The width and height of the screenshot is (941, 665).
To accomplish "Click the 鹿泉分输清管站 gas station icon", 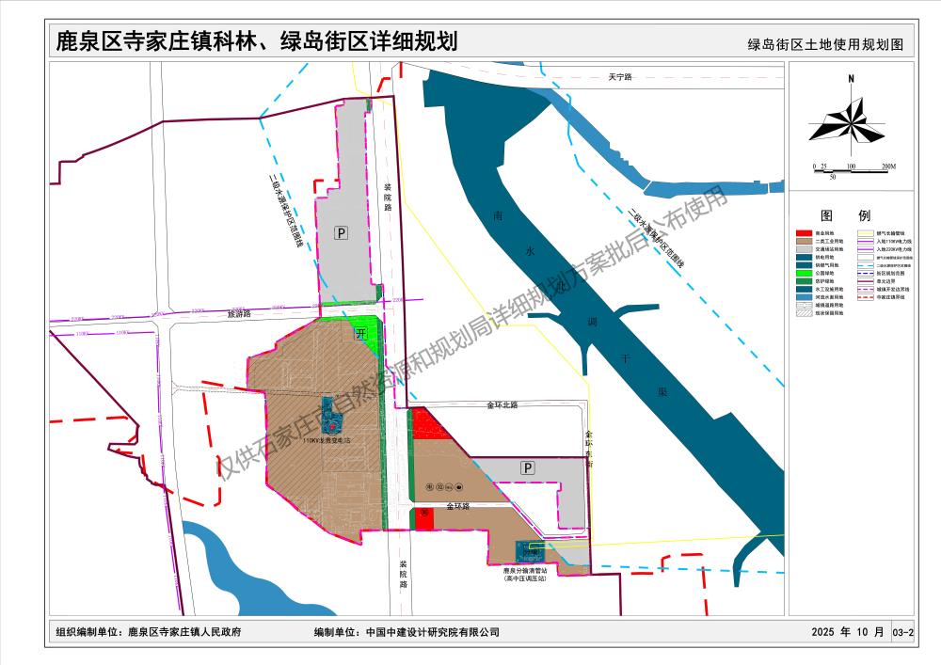I will click(526, 551).
